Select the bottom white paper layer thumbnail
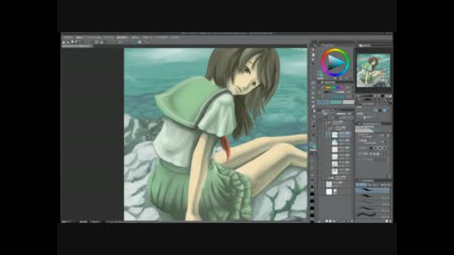 coord(329,192)
